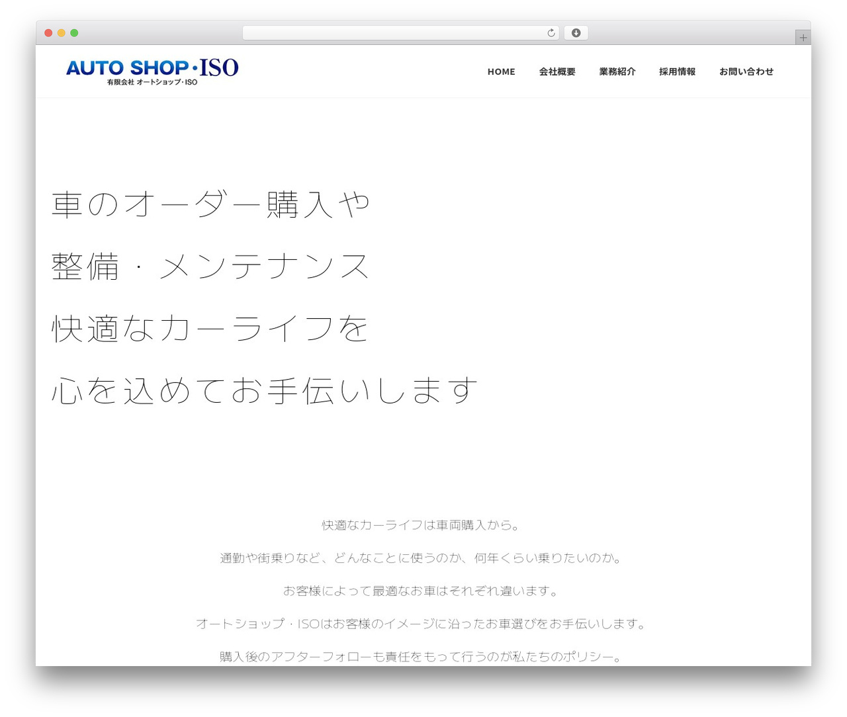Screen dimensions: 847x717
Task: Close the browser window with the red button
Action: pos(48,33)
